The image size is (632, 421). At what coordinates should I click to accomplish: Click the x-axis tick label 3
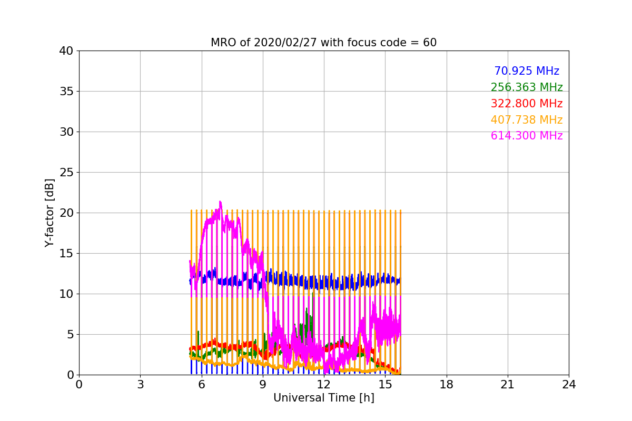coord(140,384)
